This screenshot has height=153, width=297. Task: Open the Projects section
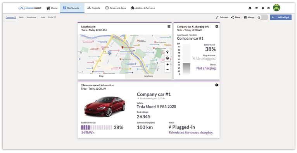click(93, 8)
